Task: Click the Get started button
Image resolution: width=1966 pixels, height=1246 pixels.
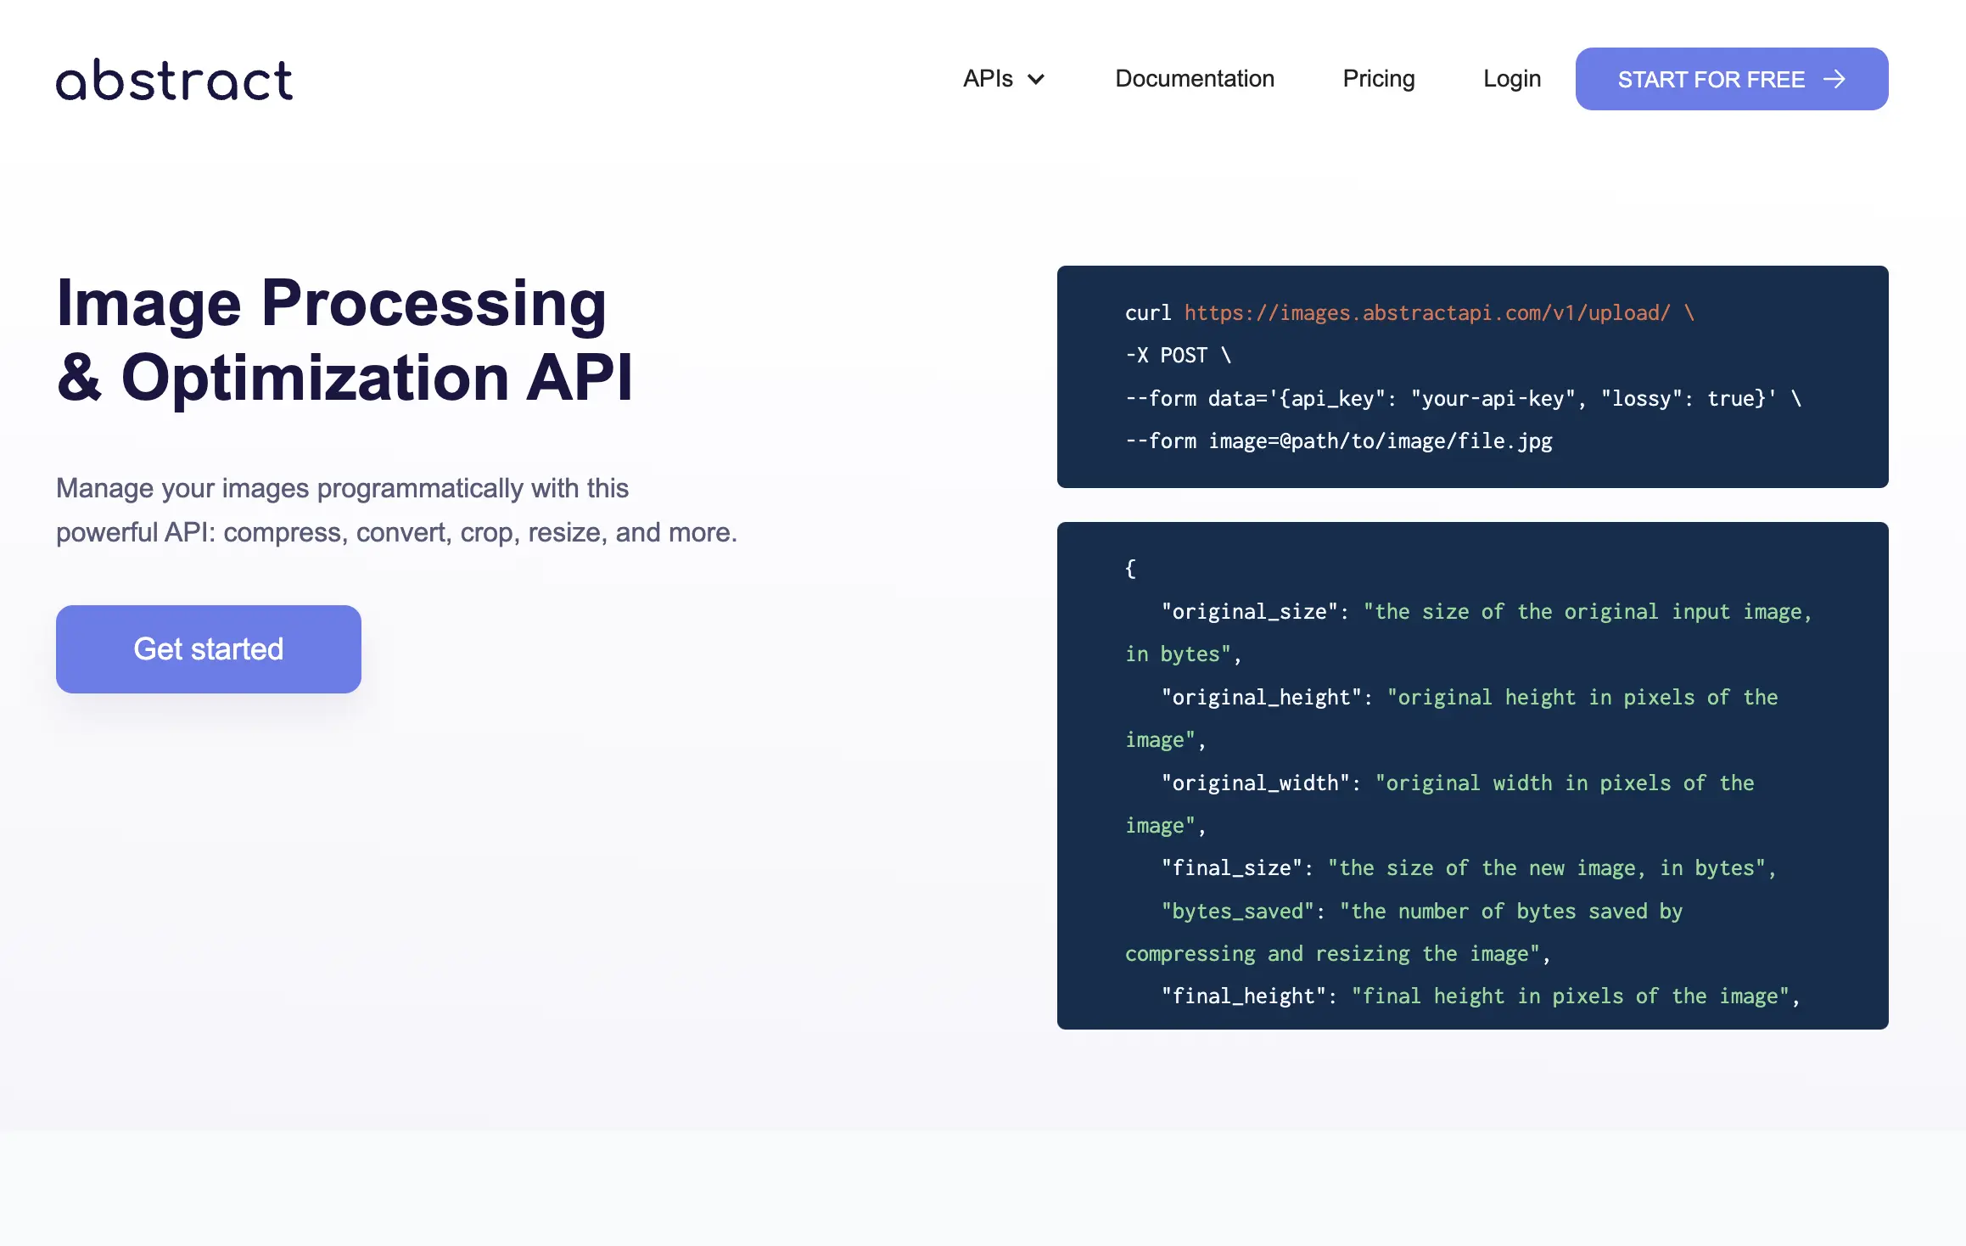Action: click(209, 648)
